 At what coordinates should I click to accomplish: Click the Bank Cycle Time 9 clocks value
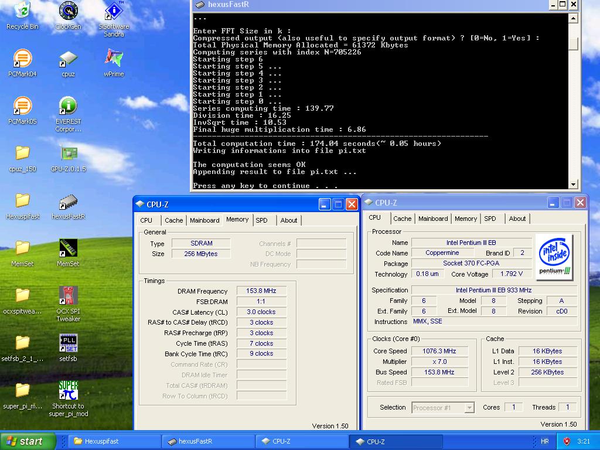[261, 353]
